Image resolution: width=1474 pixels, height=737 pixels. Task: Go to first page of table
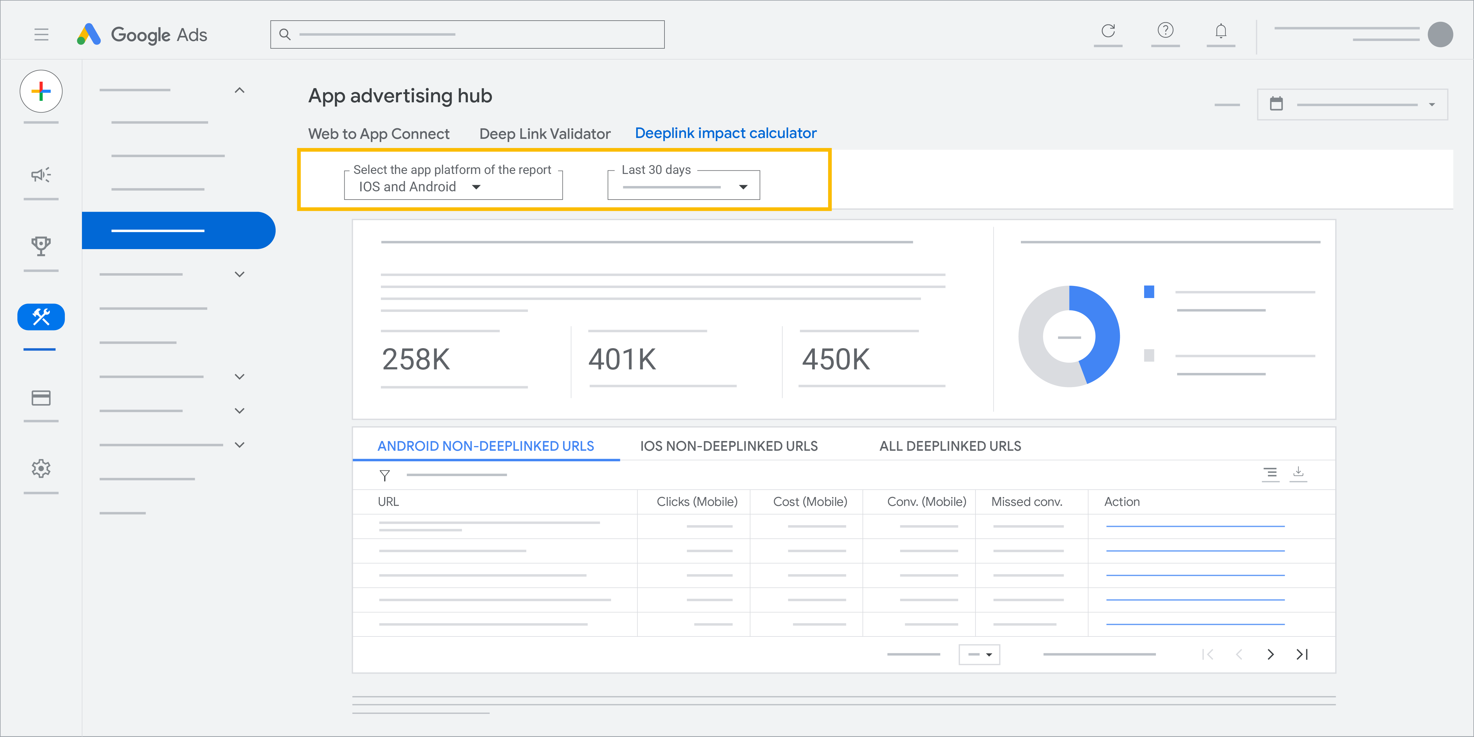[1208, 654]
